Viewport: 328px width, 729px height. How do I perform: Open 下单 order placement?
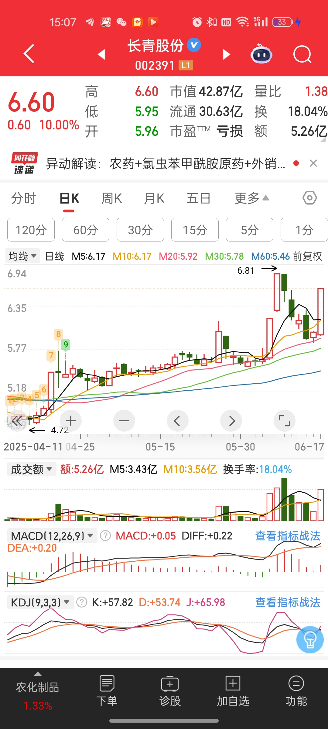coord(107,691)
